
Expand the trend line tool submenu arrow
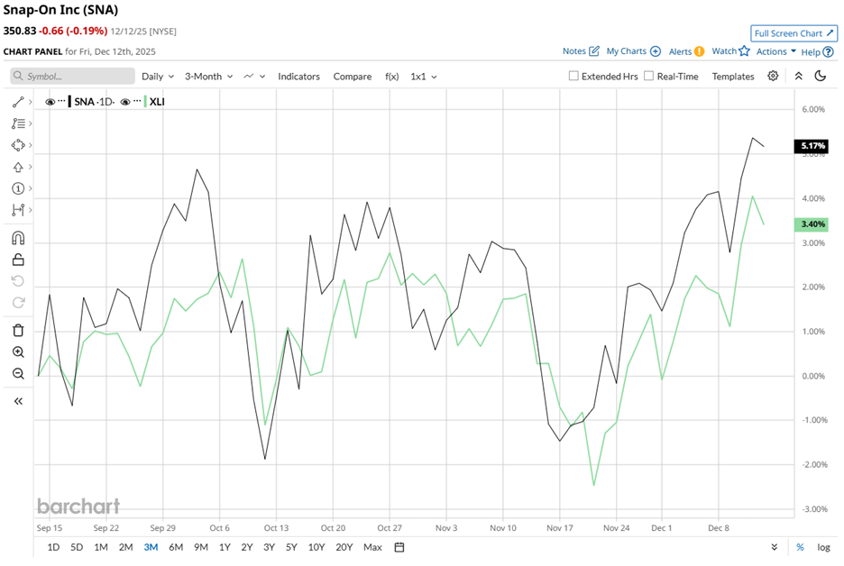[x=30, y=102]
